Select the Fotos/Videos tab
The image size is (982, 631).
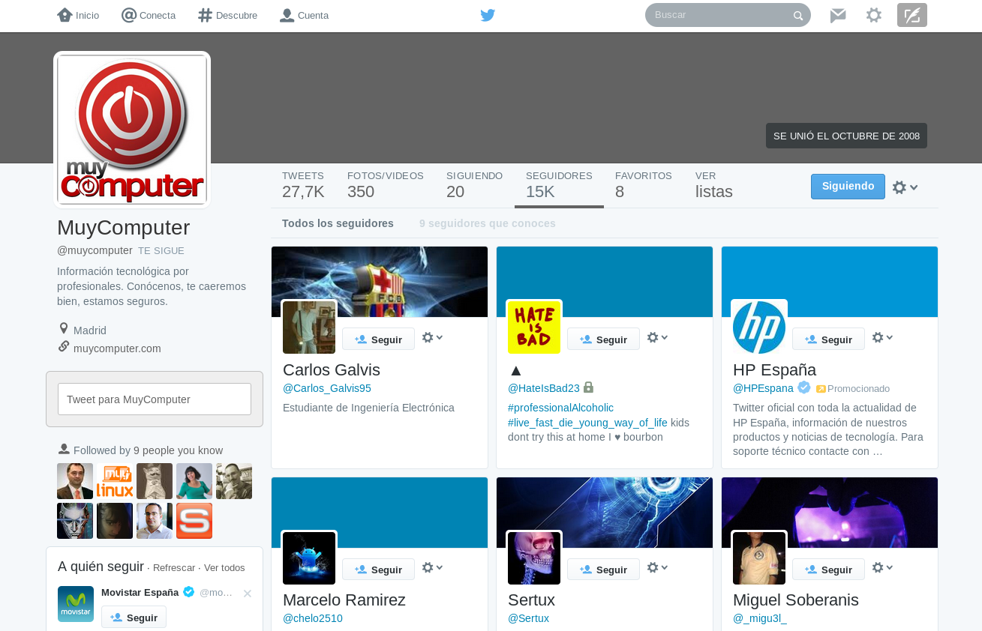[385, 184]
